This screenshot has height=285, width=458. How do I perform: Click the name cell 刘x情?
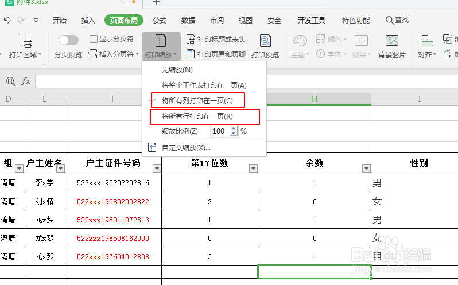[44, 201]
